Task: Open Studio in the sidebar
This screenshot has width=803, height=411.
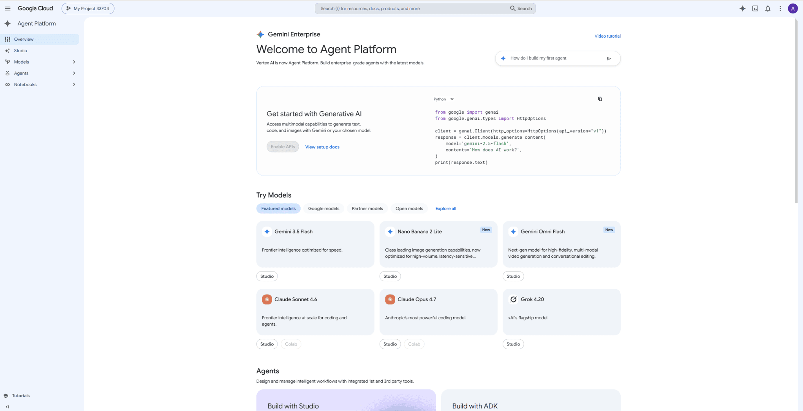Action: (40, 51)
